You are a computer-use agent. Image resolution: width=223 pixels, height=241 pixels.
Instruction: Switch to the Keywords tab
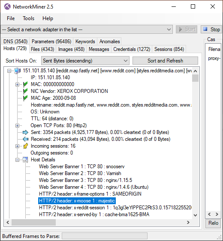[85, 42]
